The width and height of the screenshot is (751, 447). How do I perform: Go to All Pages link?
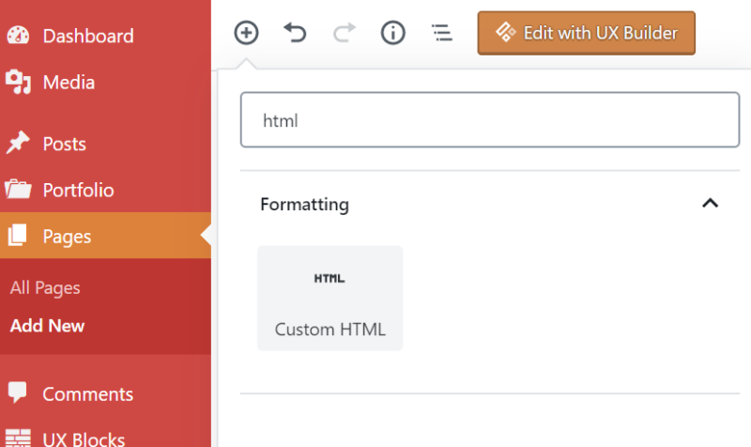pos(45,288)
